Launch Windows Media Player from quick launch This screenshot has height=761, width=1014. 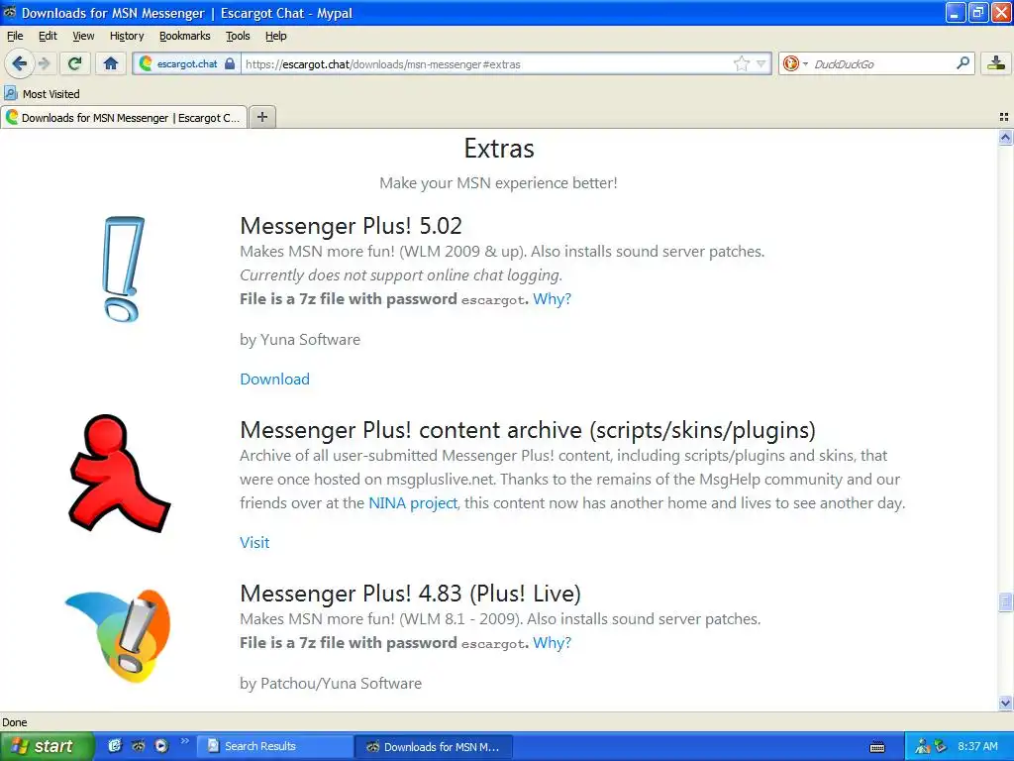click(x=161, y=746)
